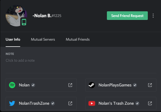Screen dimensions: 161x112
Task: Click the note field to add note
Action: (20, 60)
